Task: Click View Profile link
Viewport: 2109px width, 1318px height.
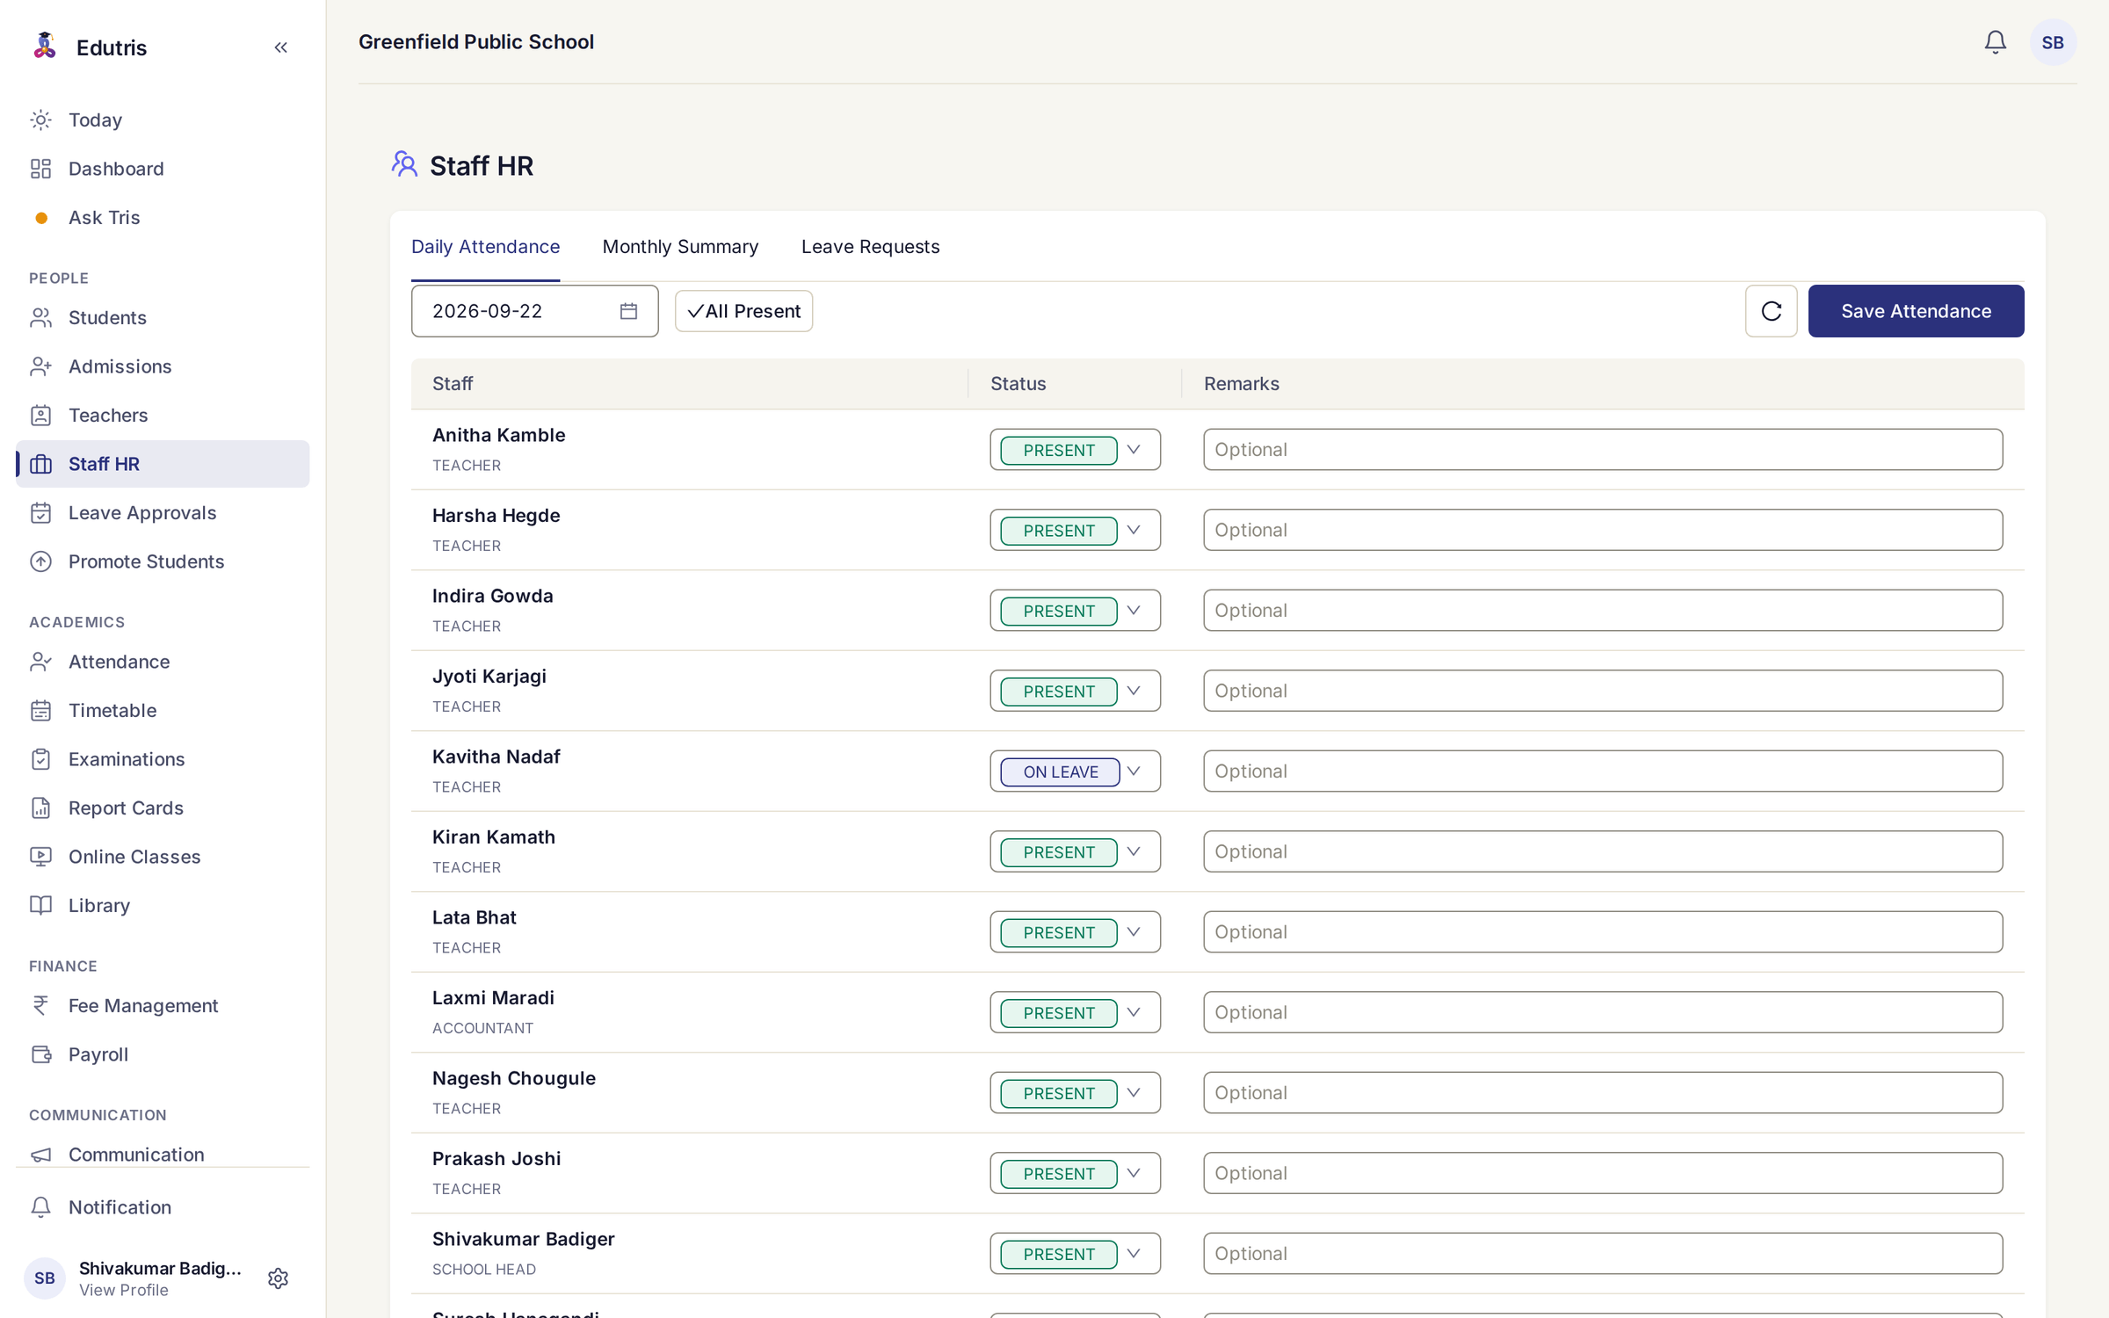Action: click(x=124, y=1290)
